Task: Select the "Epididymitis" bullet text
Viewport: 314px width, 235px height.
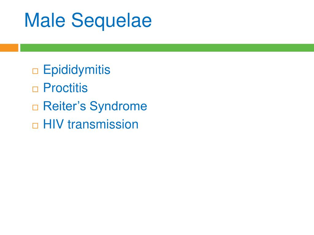Action: pos(77,70)
